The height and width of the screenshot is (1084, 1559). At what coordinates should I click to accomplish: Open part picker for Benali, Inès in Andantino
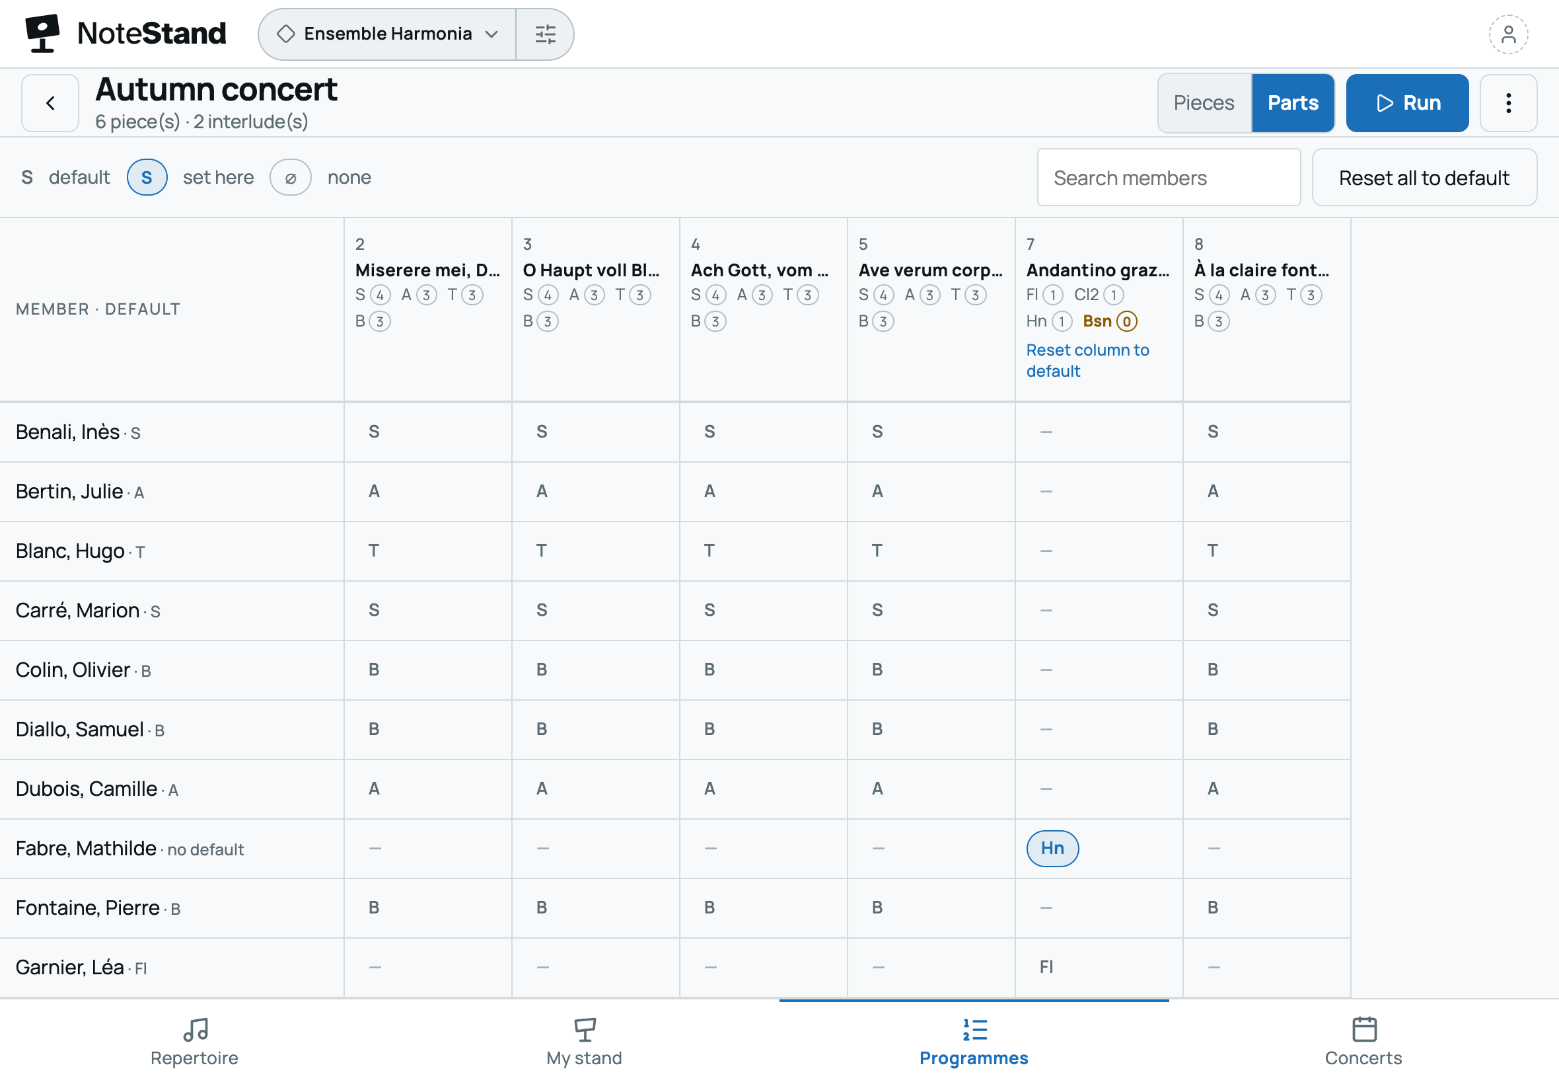coord(1099,432)
